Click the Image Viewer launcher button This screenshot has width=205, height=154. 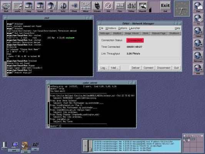tap(132, 33)
